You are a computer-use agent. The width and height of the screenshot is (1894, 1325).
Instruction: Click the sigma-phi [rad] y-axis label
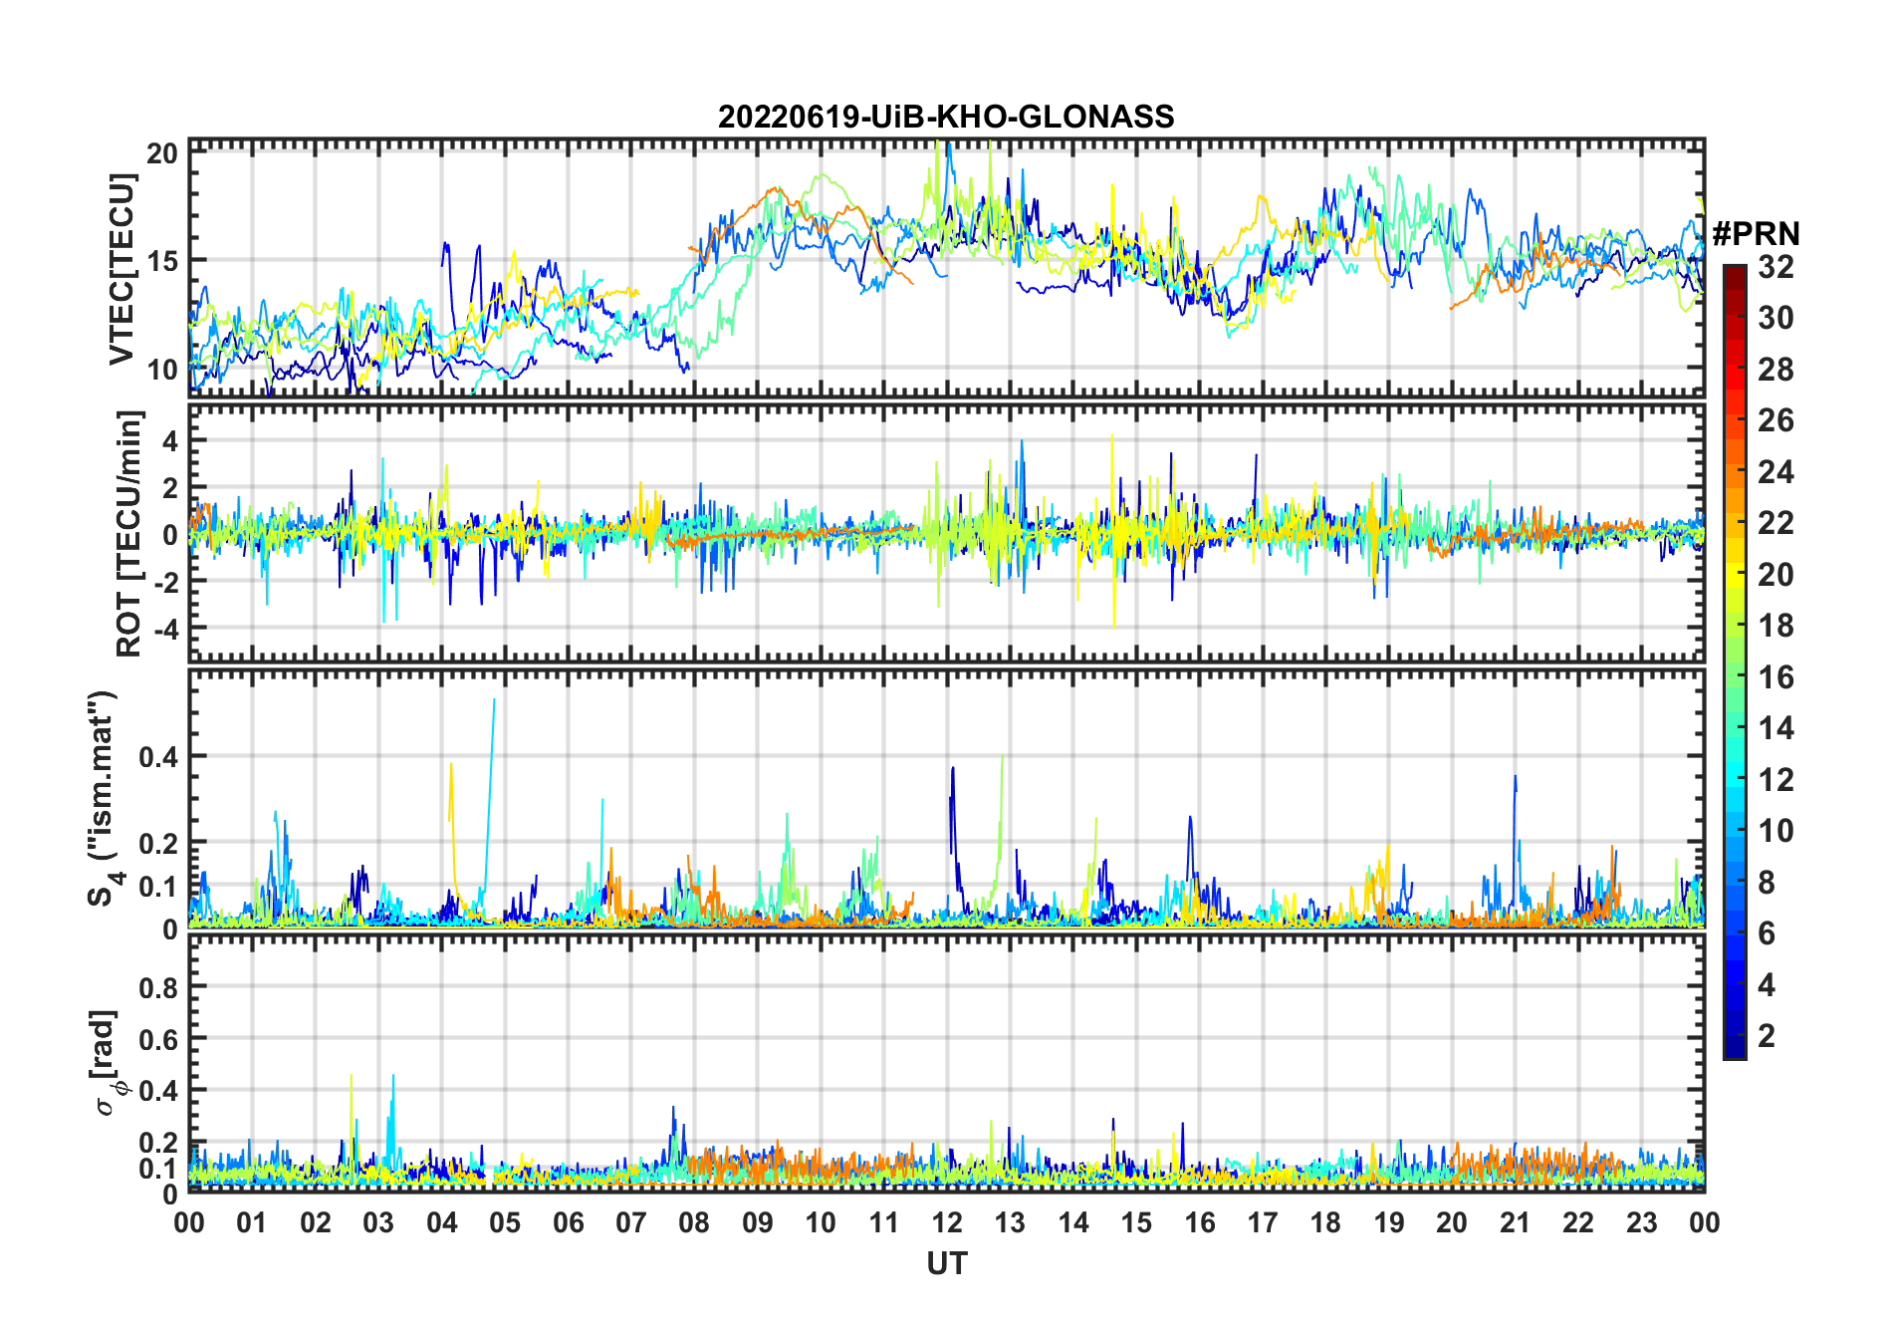(x=109, y=1063)
